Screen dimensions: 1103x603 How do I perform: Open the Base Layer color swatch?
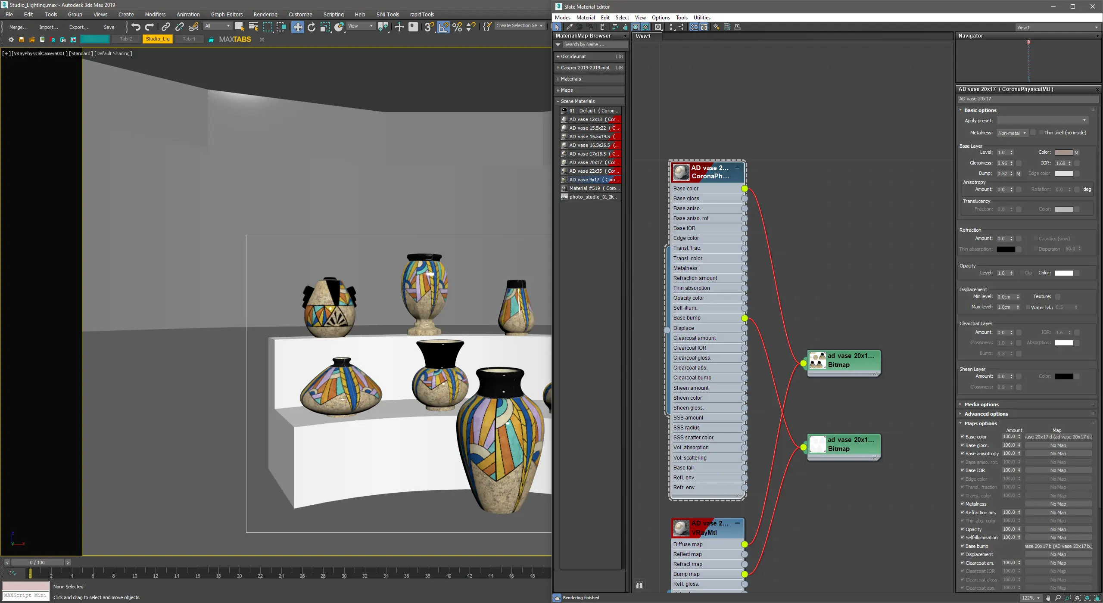(1063, 152)
